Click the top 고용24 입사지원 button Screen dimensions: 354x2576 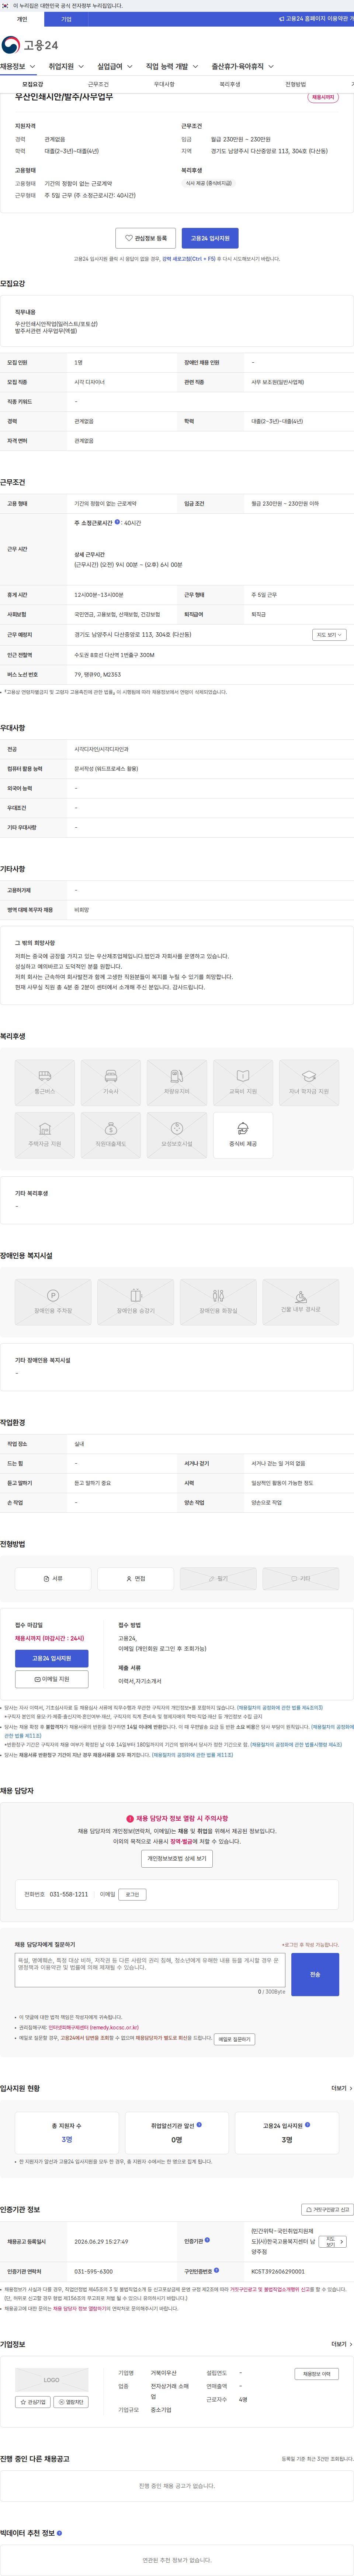211,238
